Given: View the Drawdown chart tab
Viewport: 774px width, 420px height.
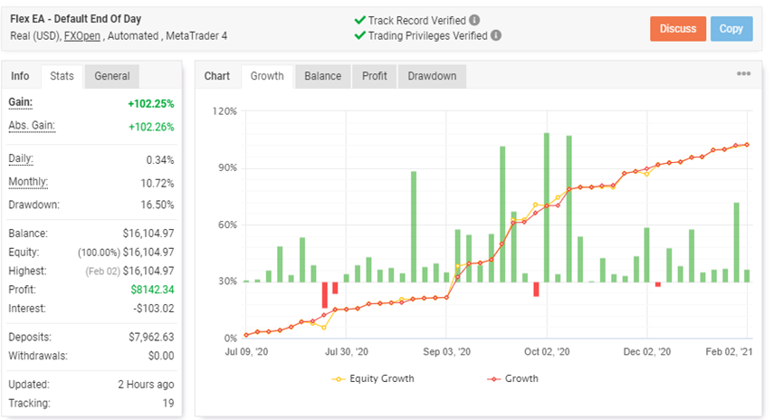Looking at the screenshot, I should coord(432,76).
